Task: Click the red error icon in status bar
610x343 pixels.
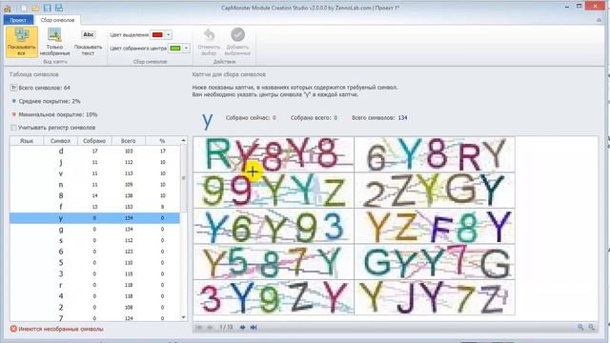Action: (13, 329)
